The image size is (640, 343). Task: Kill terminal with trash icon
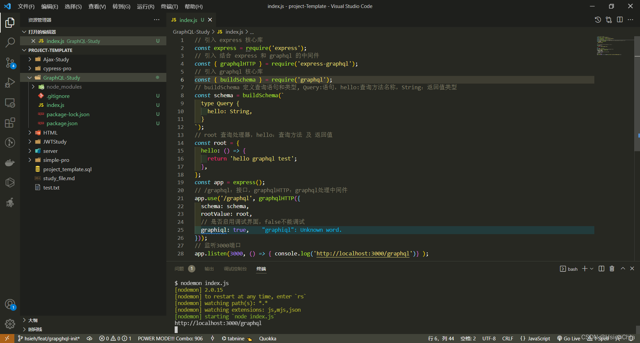612,269
